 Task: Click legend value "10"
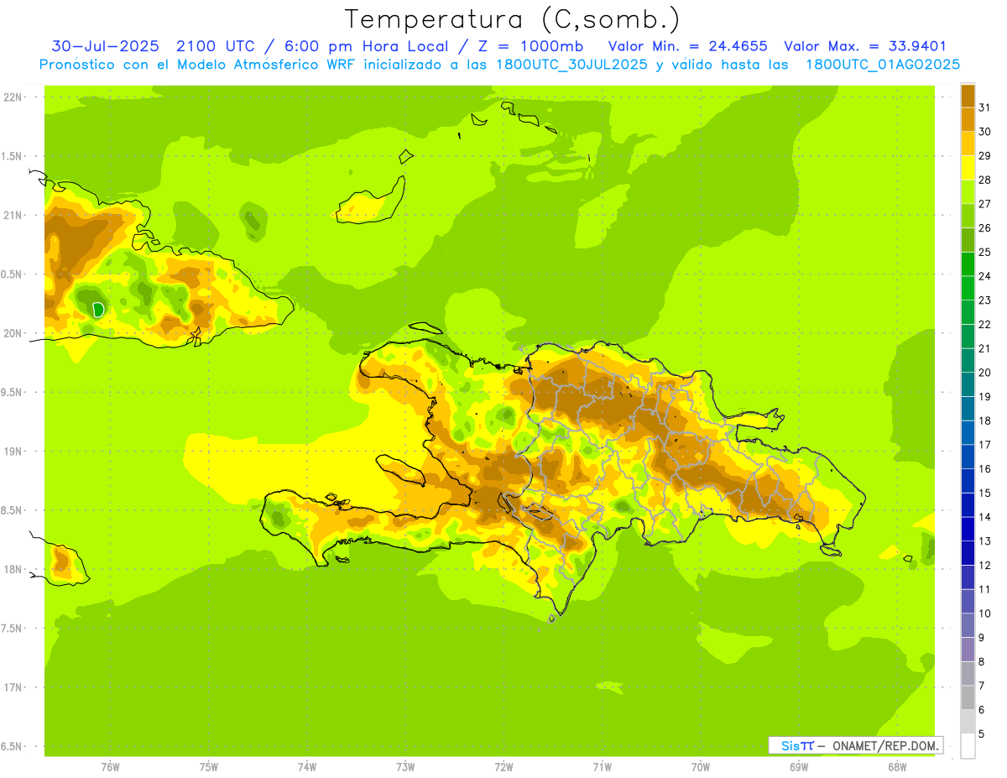point(985,614)
